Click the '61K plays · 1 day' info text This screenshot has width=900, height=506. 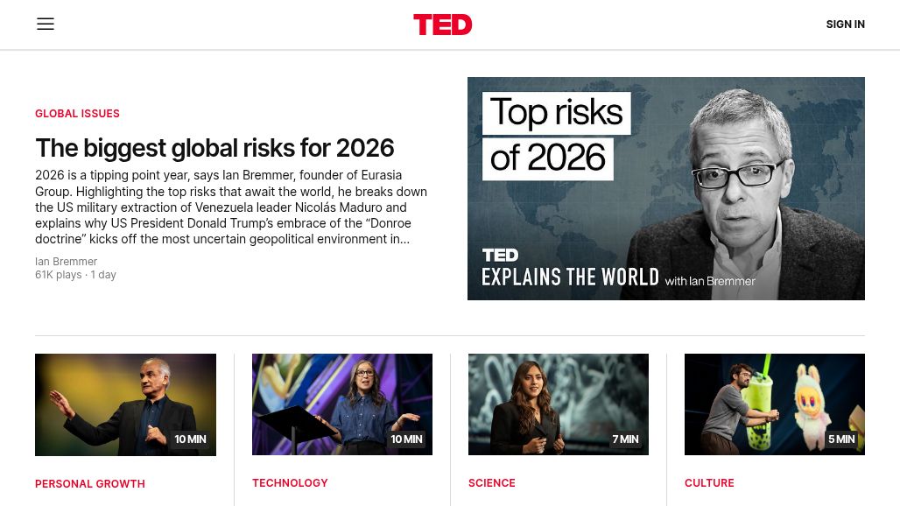coord(75,275)
